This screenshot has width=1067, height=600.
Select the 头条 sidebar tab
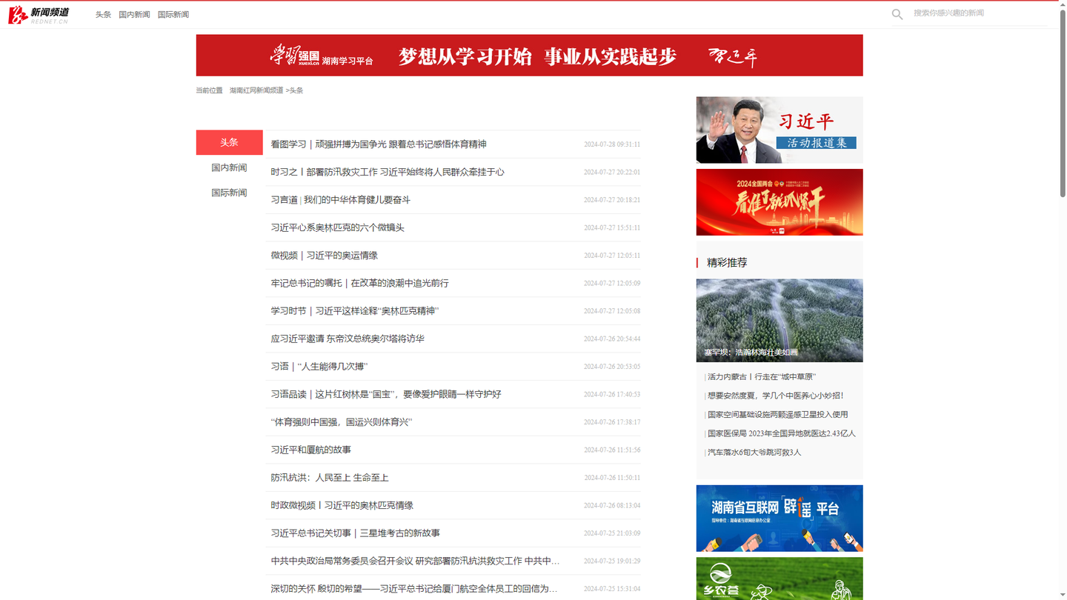229,142
